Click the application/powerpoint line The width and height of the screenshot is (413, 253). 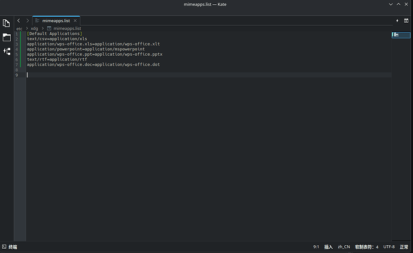(x=86, y=49)
